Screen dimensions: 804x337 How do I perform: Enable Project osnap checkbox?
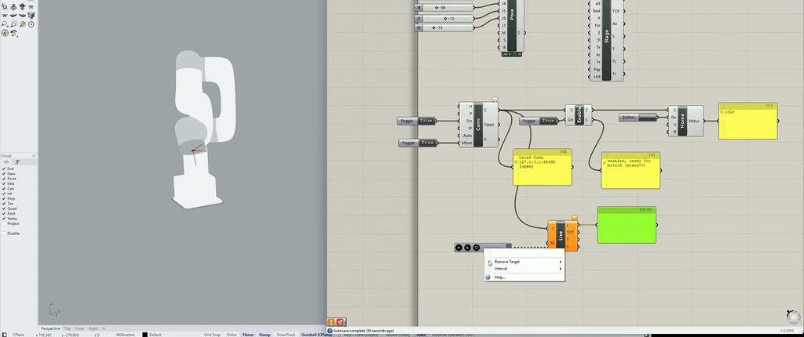(x=4, y=223)
